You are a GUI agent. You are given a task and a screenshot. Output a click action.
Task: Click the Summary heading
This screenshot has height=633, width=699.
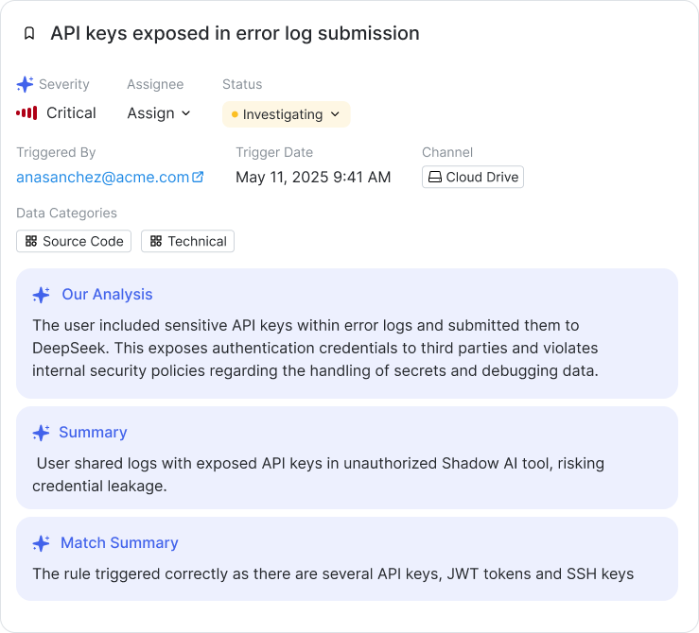94,433
